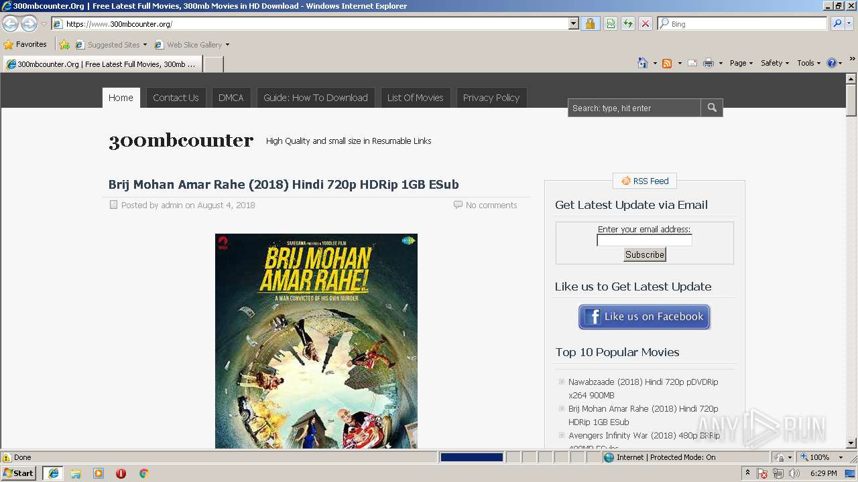Open the List Of Movies tab

click(415, 97)
